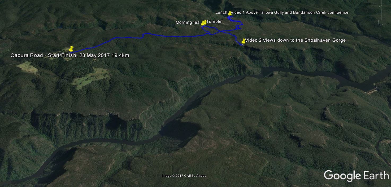Select the Caoura Road Start/Finish pushpin

pyautogui.click(x=71, y=49)
